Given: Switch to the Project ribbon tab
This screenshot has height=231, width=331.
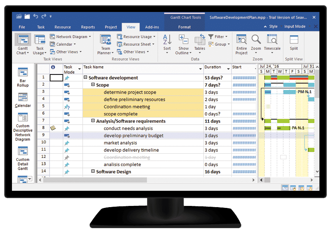Looking at the screenshot, I should [x=111, y=27].
